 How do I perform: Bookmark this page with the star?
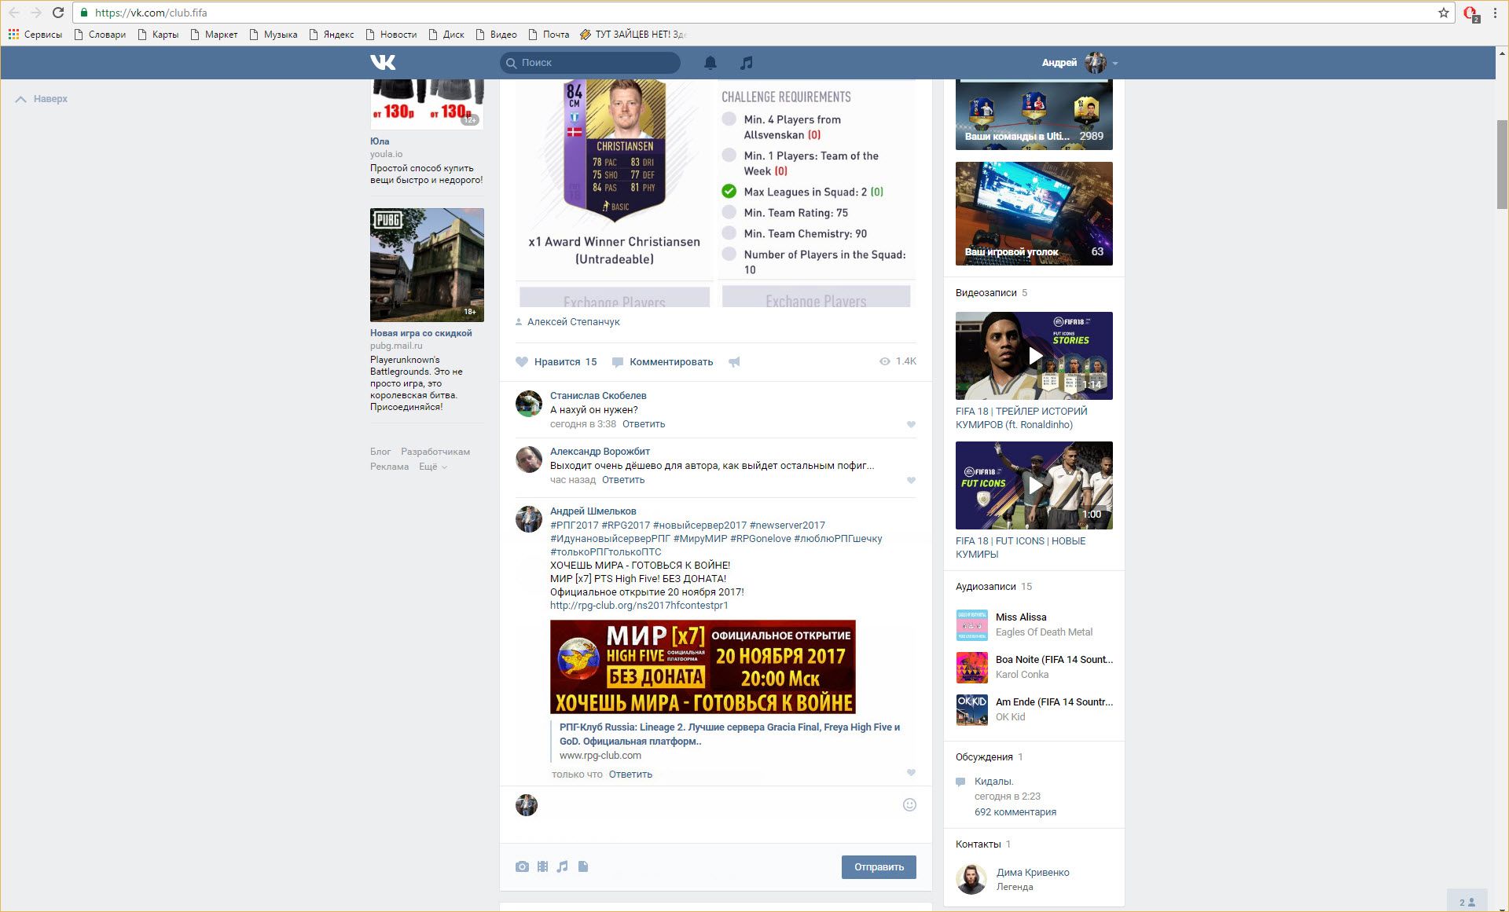(1443, 13)
